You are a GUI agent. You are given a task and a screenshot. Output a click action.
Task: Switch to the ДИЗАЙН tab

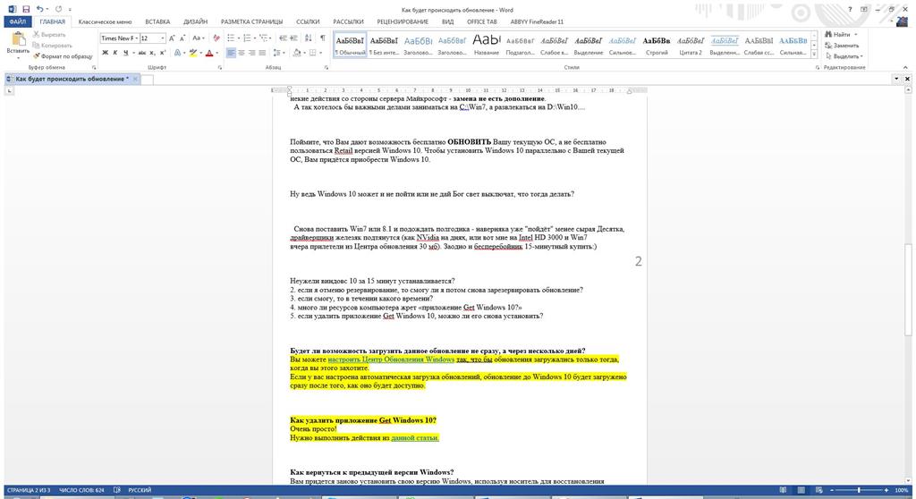195,21
